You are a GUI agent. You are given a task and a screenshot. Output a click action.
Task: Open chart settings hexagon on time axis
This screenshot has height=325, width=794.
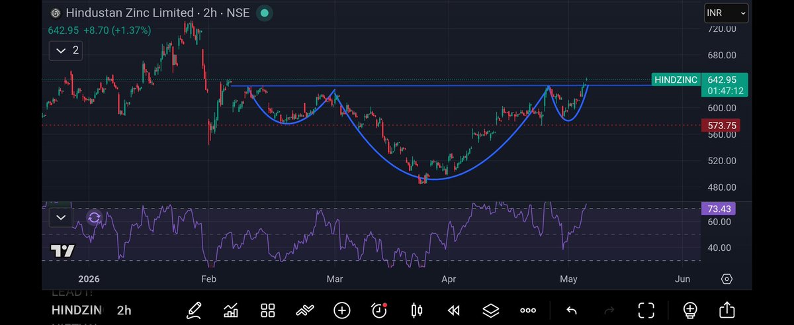pos(727,279)
